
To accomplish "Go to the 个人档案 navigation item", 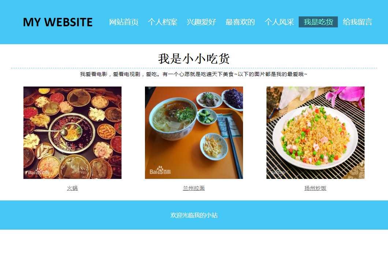I will point(163,22).
